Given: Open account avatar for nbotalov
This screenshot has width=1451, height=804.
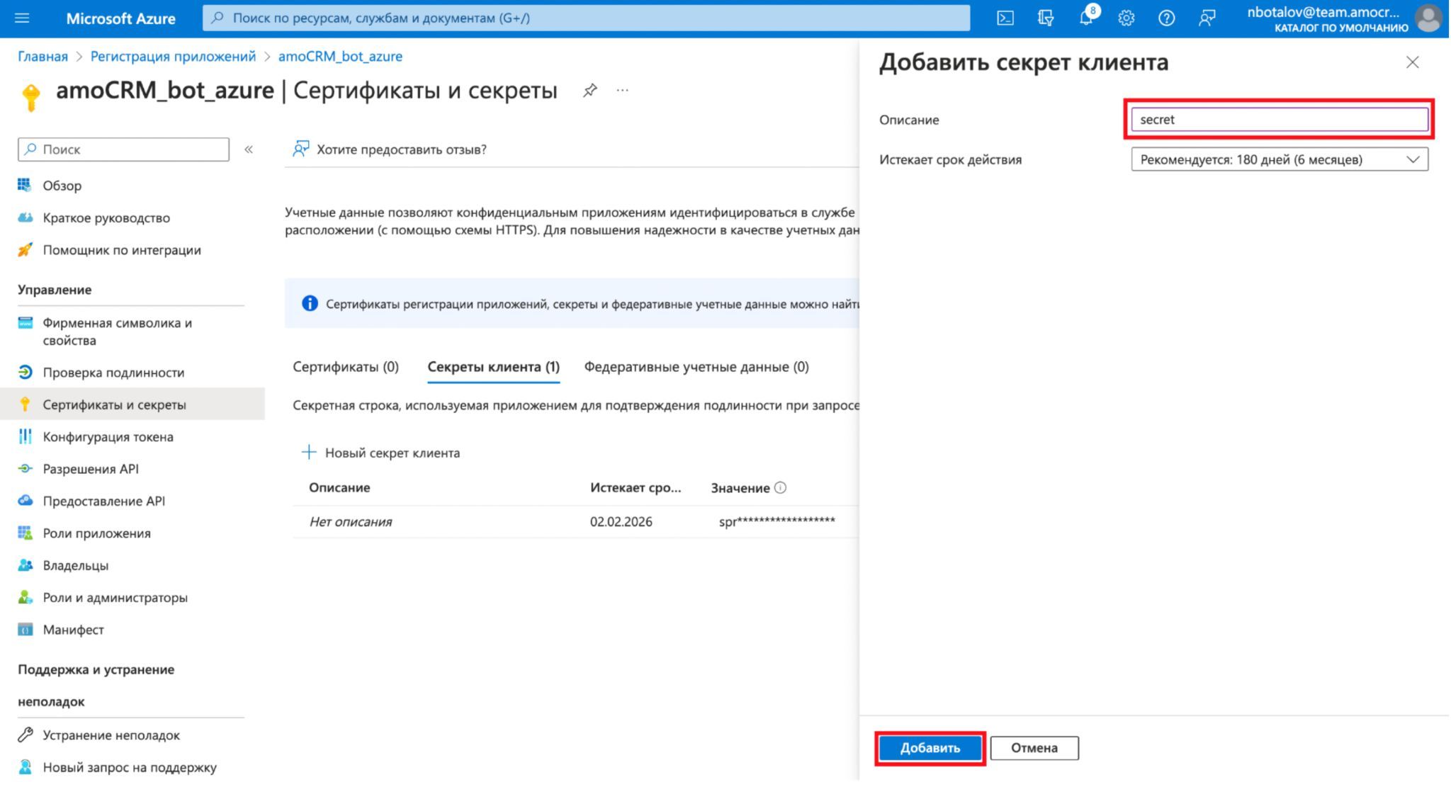Looking at the screenshot, I should coord(1428,18).
